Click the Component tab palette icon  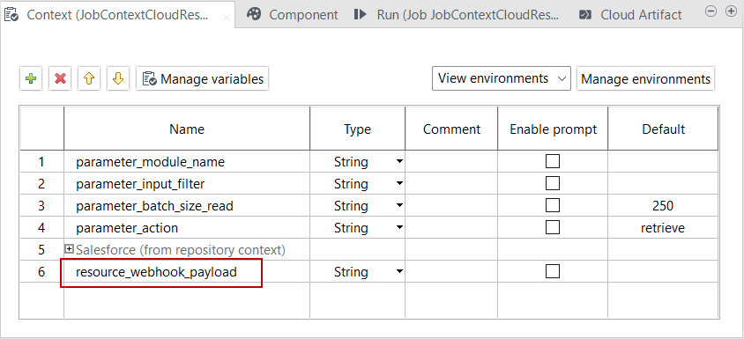pyautogui.click(x=255, y=15)
